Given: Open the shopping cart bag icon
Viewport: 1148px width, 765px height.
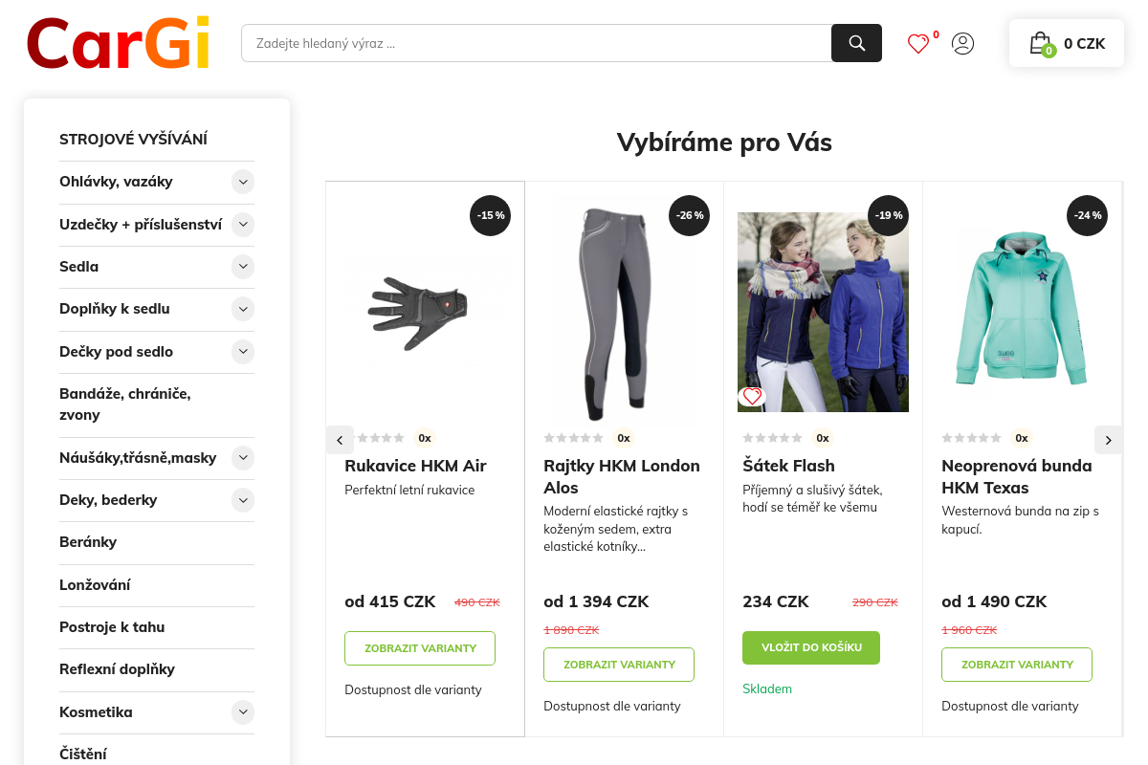Looking at the screenshot, I should [x=1040, y=44].
